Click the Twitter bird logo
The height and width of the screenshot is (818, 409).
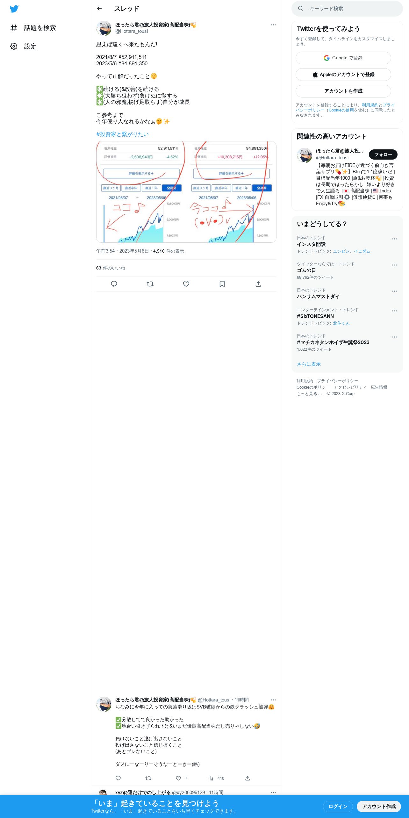click(14, 9)
